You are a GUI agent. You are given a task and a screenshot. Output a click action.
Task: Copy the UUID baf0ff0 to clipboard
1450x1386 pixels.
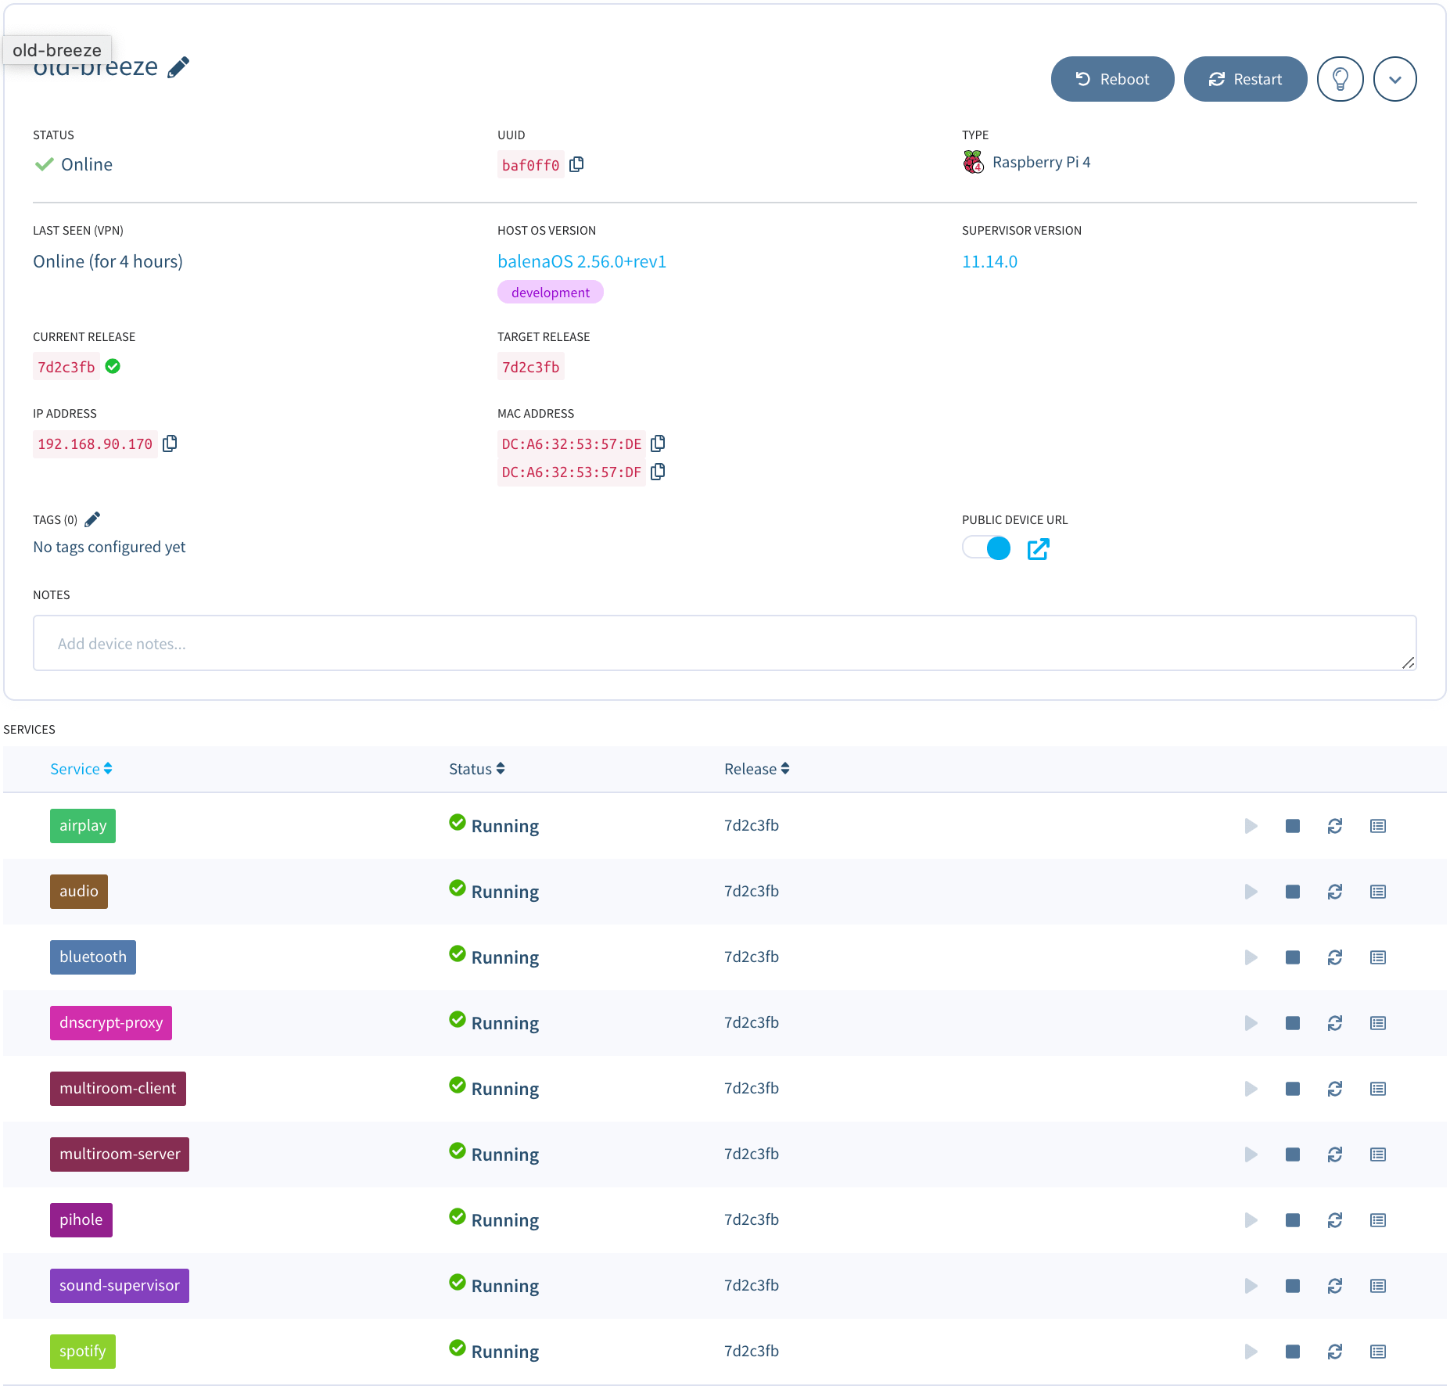point(576,164)
